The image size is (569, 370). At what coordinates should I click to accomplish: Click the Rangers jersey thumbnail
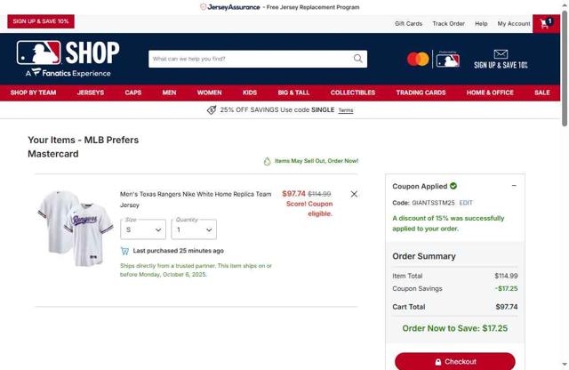tap(75, 228)
